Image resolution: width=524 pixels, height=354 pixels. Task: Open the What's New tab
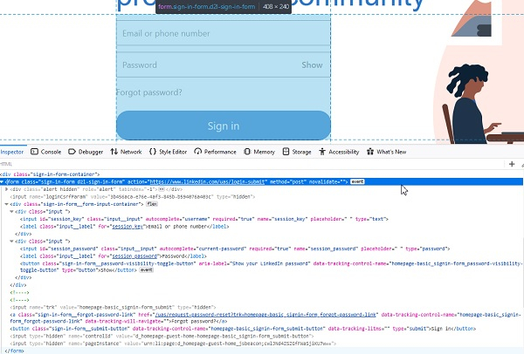tap(386, 152)
